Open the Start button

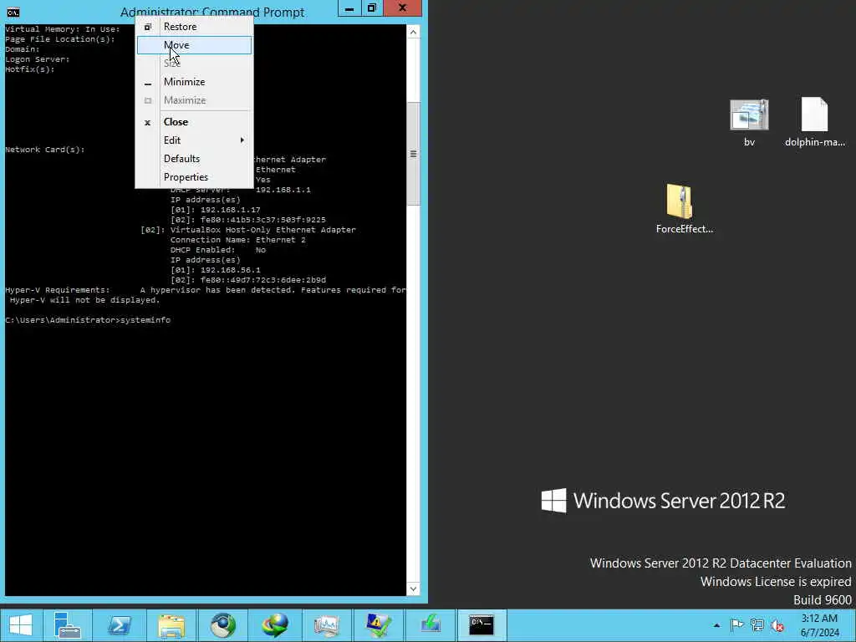click(21, 625)
